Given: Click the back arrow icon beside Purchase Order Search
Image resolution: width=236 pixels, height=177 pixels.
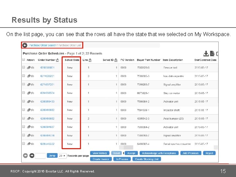Looking at the screenshot, I should (x=25, y=45).
